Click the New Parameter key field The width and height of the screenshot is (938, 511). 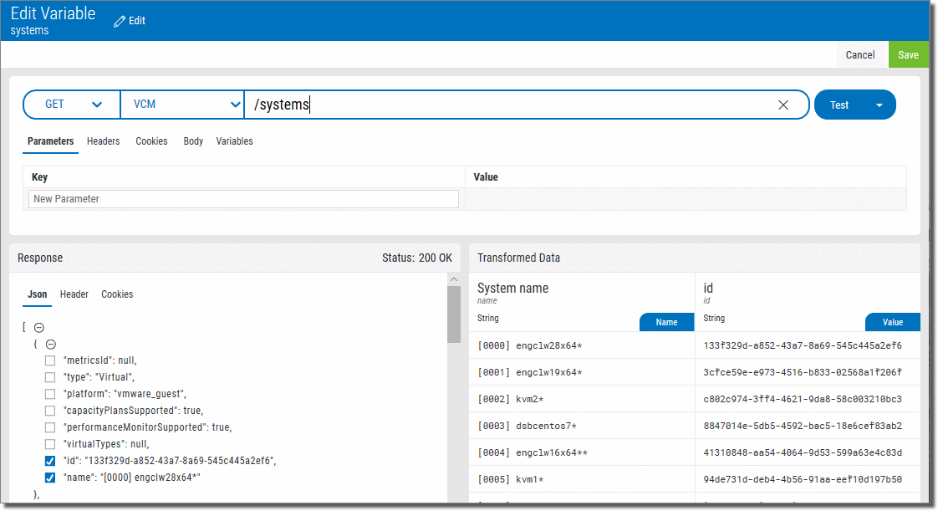tap(243, 199)
